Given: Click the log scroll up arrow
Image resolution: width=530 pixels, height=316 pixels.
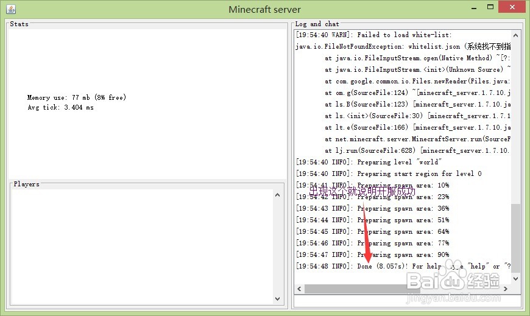Looking at the screenshot, I should coord(515,35).
